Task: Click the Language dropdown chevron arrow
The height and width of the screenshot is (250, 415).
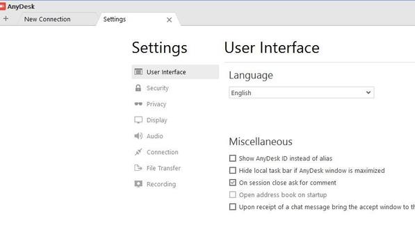Action: 368,92
